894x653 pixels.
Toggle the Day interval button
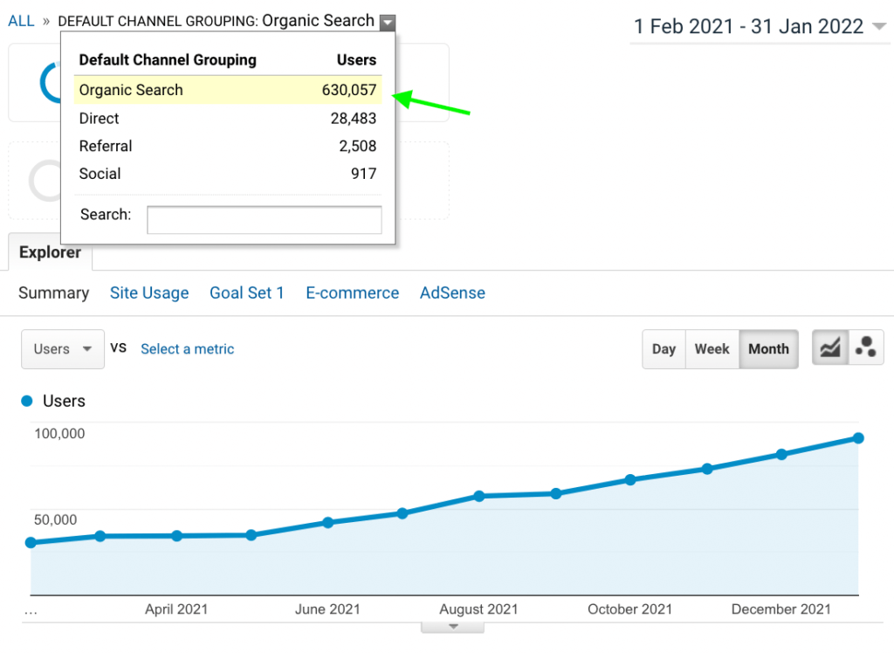tap(664, 349)
